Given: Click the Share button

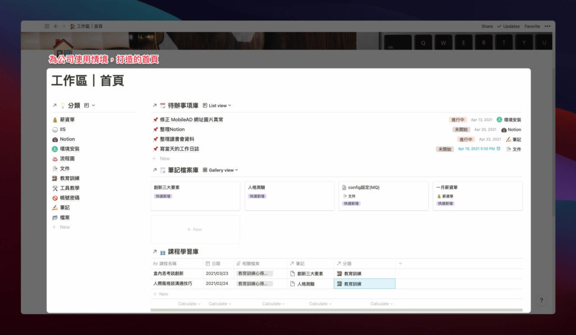Looking at the screenshot, I should point(487,26).
